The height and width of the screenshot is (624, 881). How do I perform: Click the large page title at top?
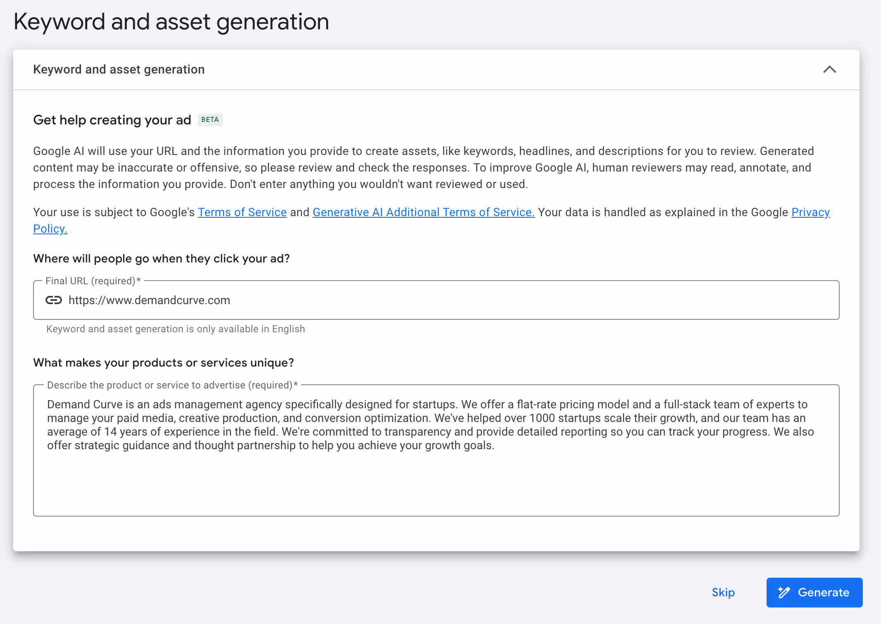click(x=171, y=22)
